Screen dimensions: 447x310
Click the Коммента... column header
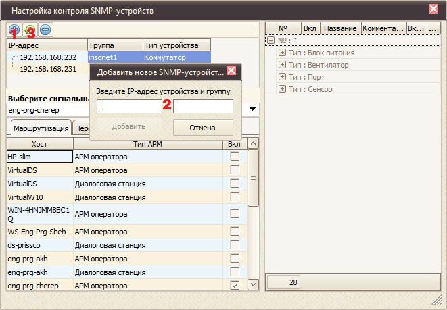383,28
